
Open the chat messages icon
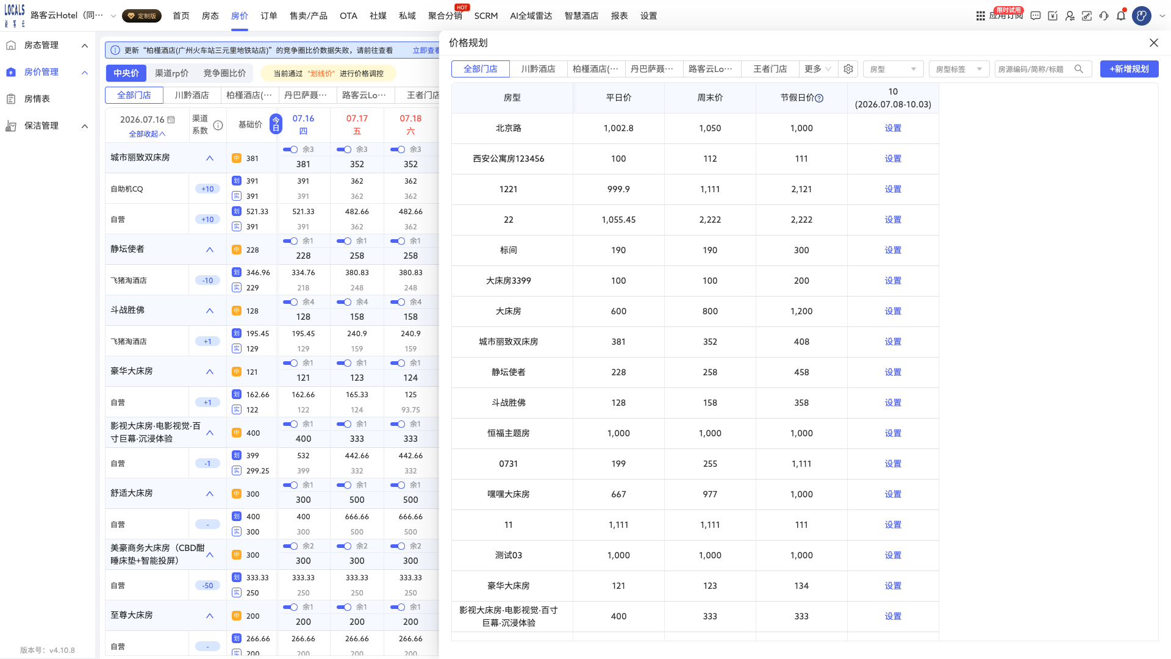click(1036, 16)
